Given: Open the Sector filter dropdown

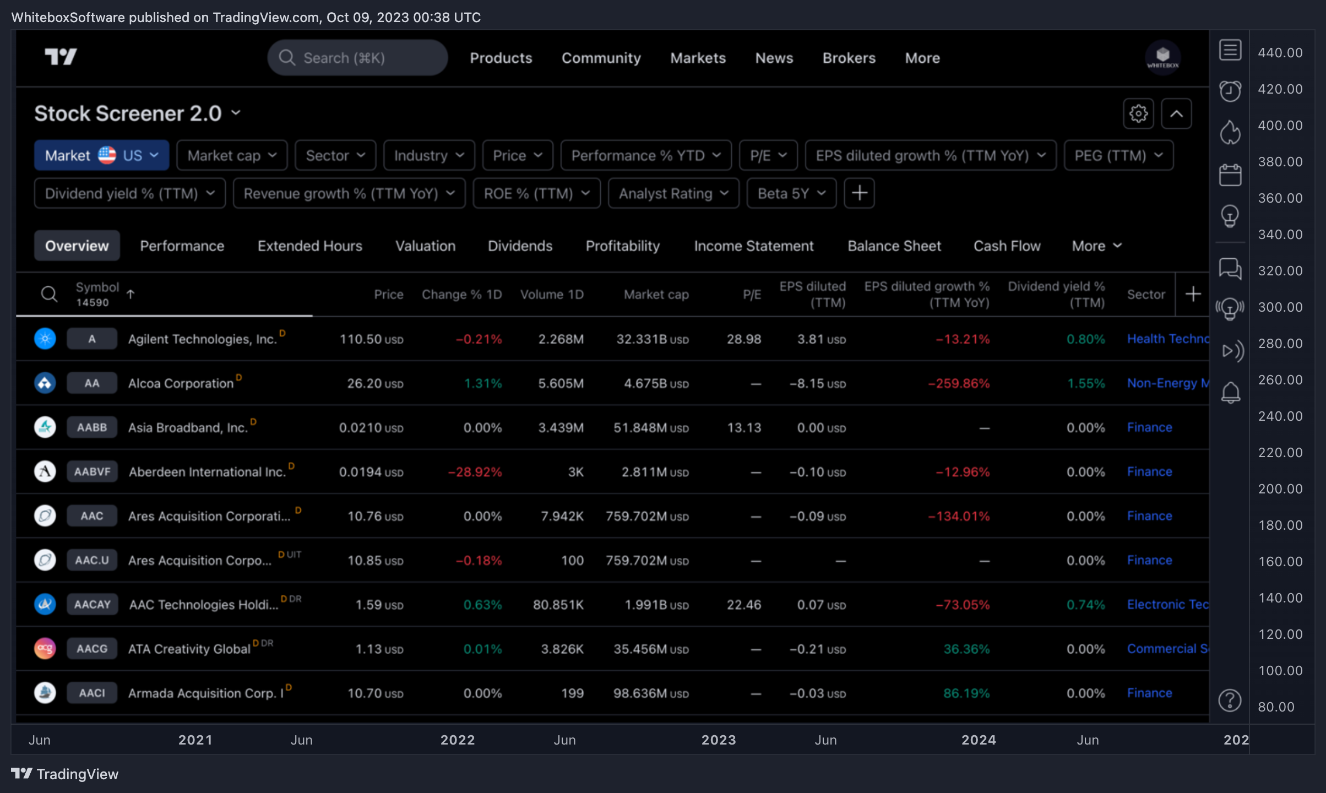Looking at the screenshot, I should 335,155.
